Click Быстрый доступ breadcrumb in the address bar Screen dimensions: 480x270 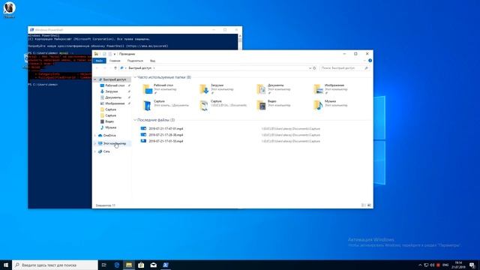point(140,68)
